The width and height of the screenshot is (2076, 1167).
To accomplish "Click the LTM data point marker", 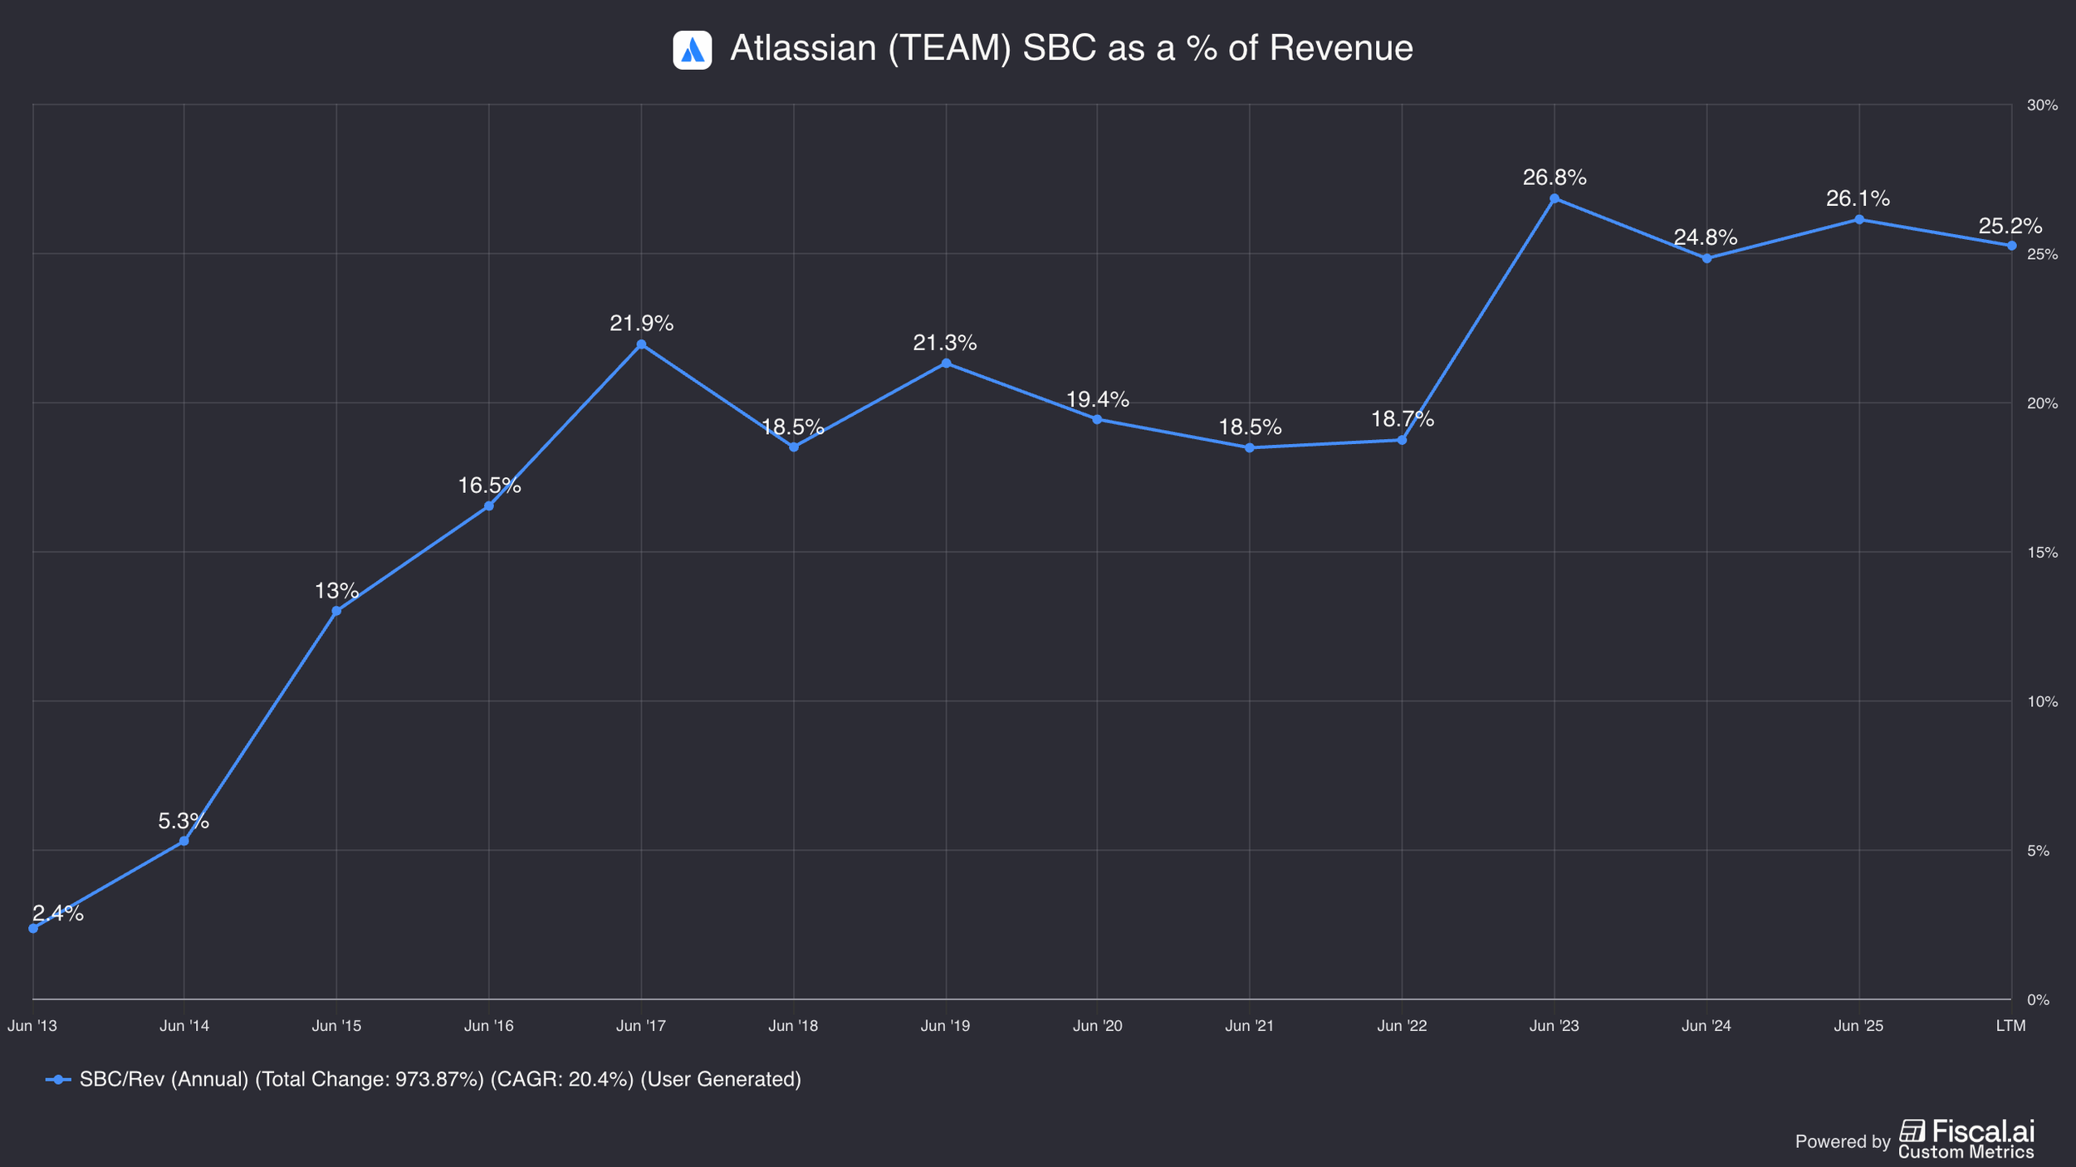I will [x=2011, y=246].
